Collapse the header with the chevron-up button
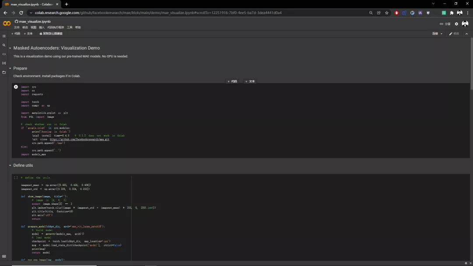Image resolution: width=473 pixels, height=266 pixels. 466,34
